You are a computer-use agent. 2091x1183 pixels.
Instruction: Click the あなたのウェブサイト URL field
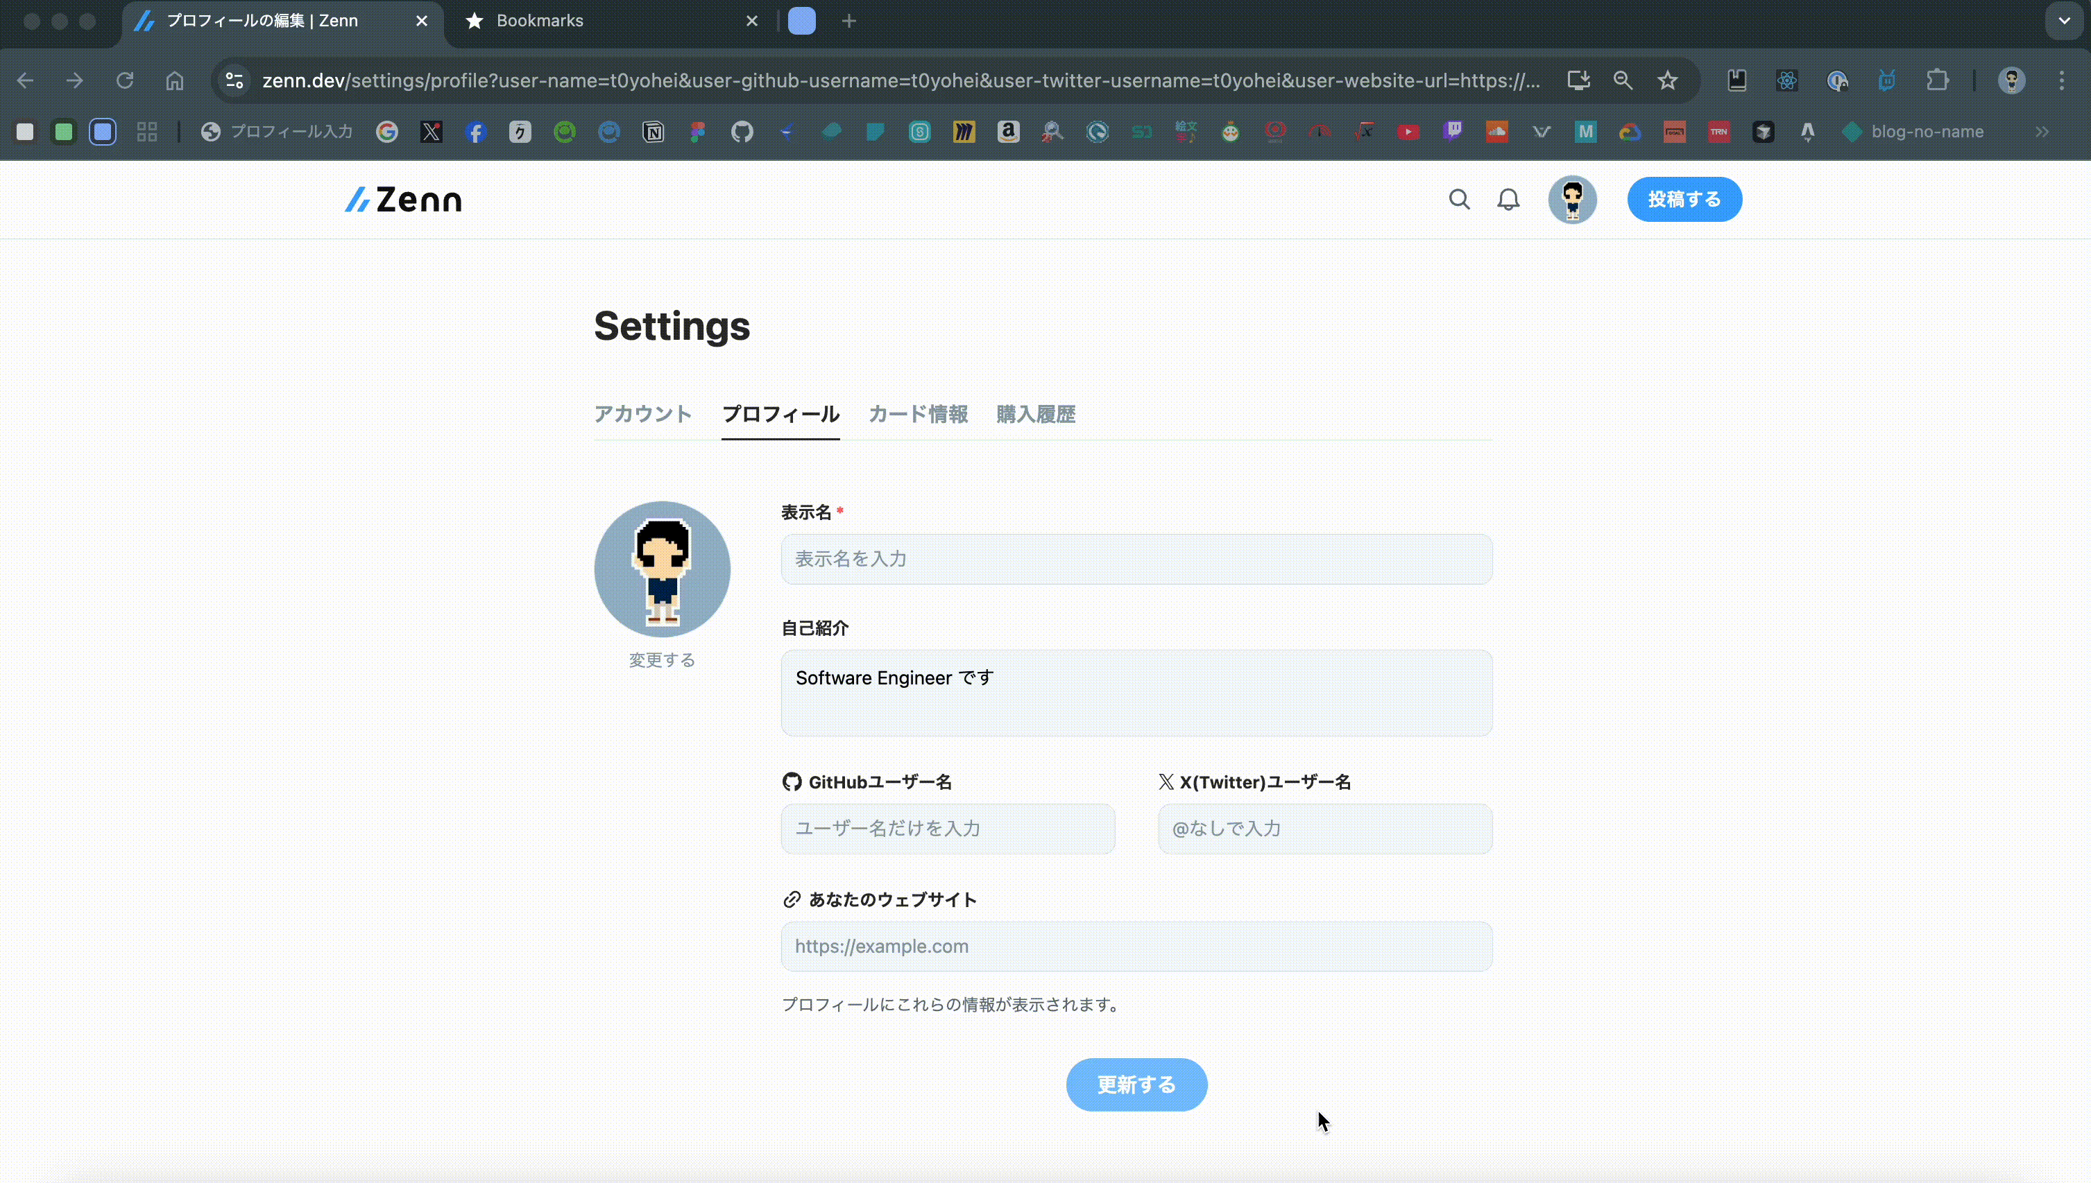tap(1136, 947)
